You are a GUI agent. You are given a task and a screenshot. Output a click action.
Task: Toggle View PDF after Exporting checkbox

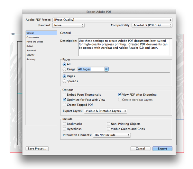tap(120, 94)
